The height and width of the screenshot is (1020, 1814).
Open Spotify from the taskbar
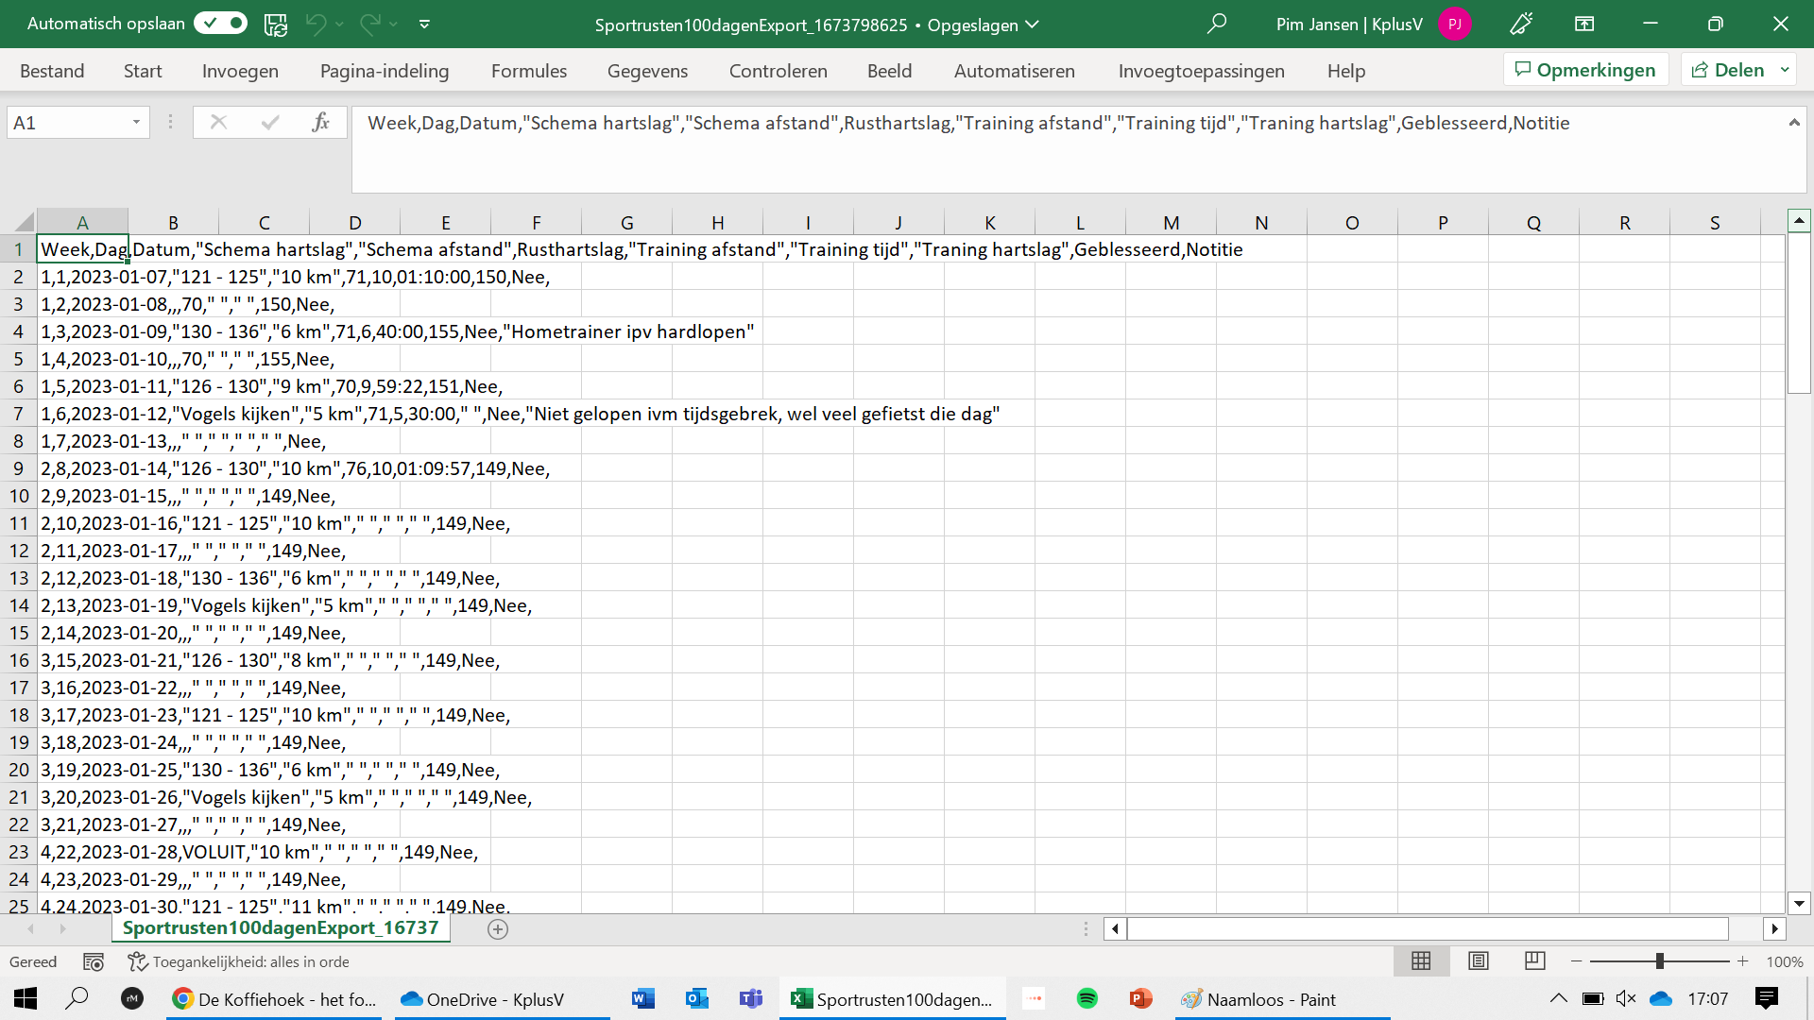coord(1087,999)
